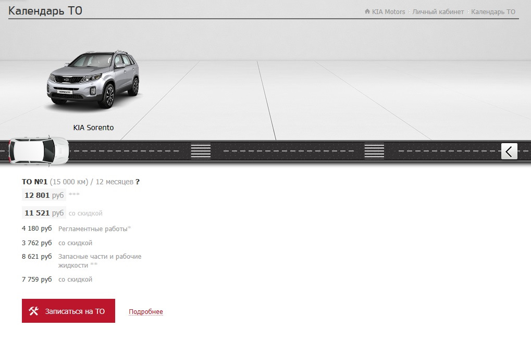The width and height of the screenshot is (531, 341).
Task: Click the ТО №1 heading
Action: [34, 182]
